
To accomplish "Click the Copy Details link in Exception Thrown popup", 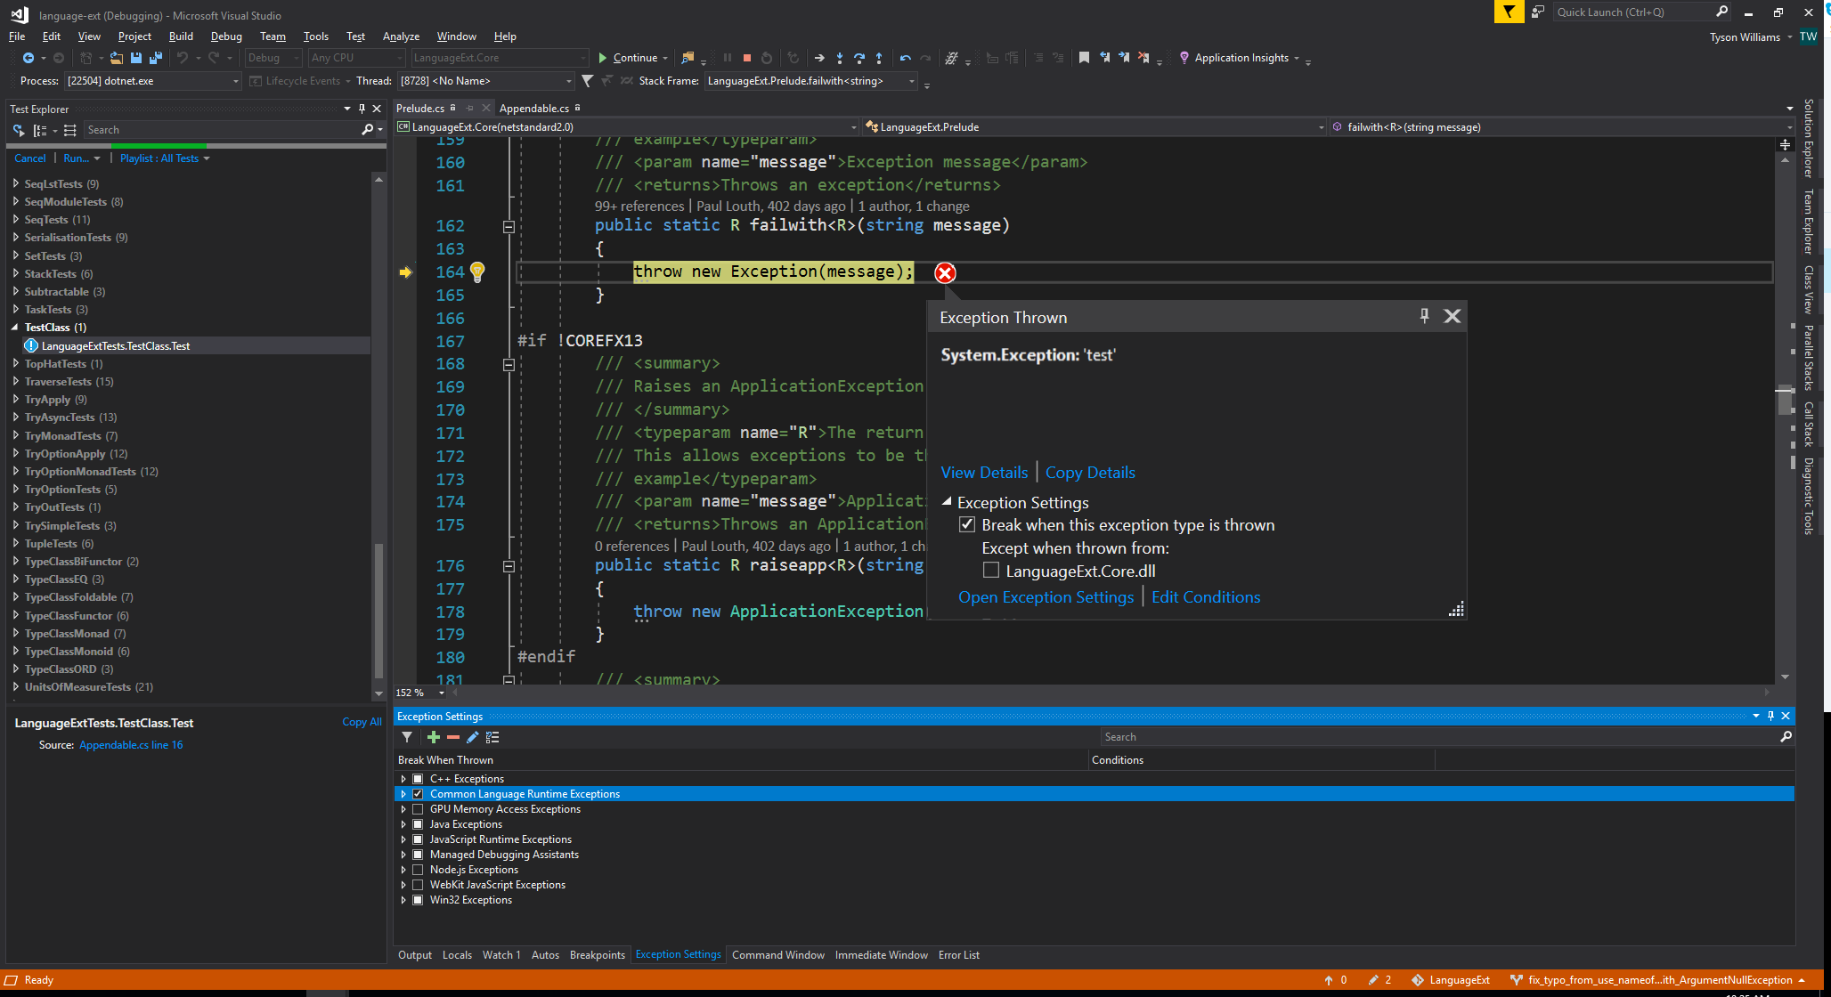I will [1090, 472].
